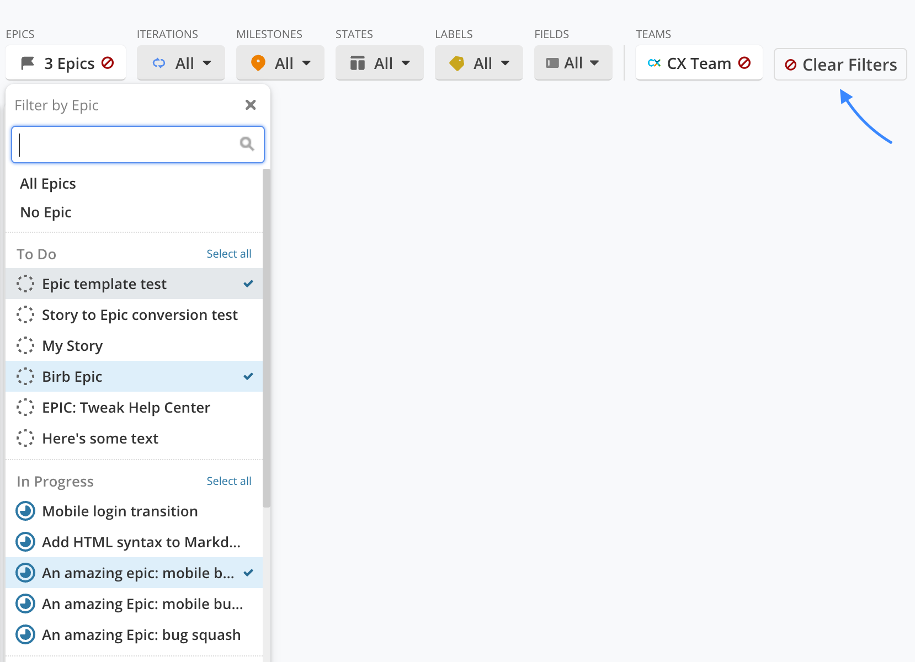Viewport: 915px width, 662px height.
Task: Click the flag icon in the Epics filter
Action: pyautogui.click(x=27, y=63)
